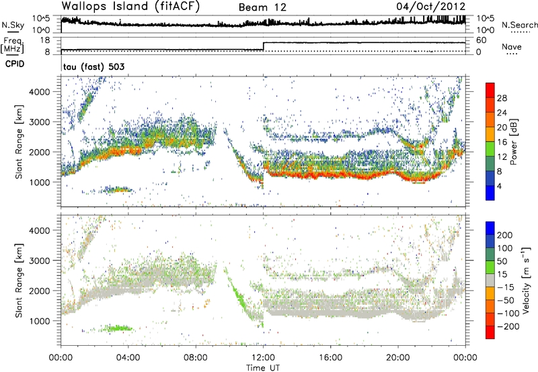Click the frequency step-up at 12:00
The height and width of the screenshot is (372, 538).
(263, 46)
